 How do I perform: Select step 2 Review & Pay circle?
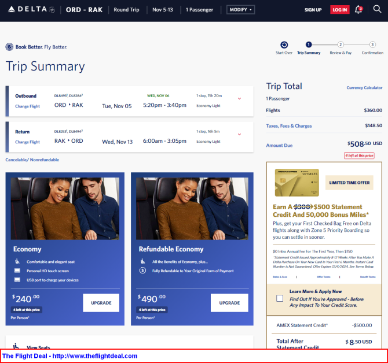tap(341, 45)
